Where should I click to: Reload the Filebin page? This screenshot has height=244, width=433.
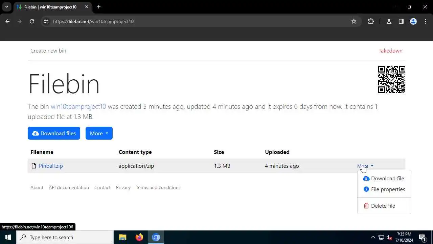(32, 21)
